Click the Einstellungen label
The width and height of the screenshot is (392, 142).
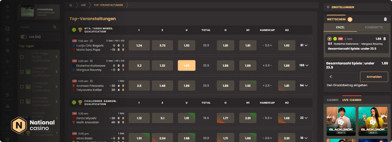tap(343, 7)
